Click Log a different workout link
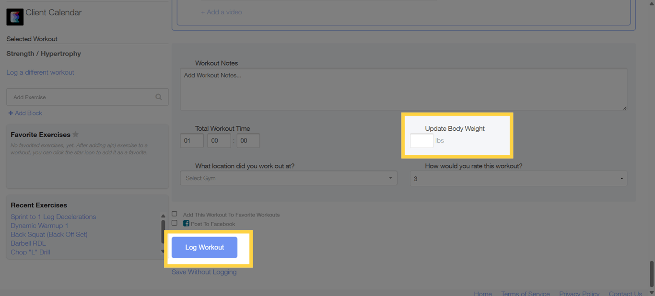 coord(40,72)
